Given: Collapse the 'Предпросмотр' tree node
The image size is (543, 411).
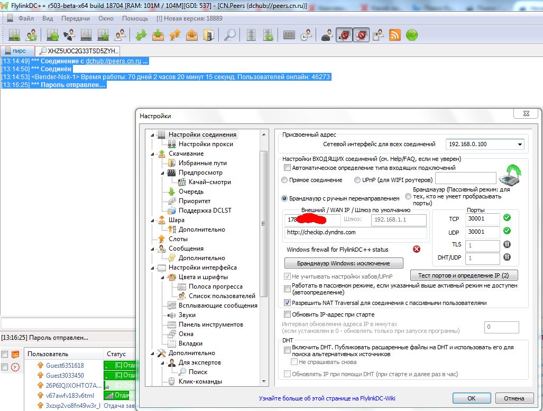Looking at the screenshot, I should tap(162, 173).
